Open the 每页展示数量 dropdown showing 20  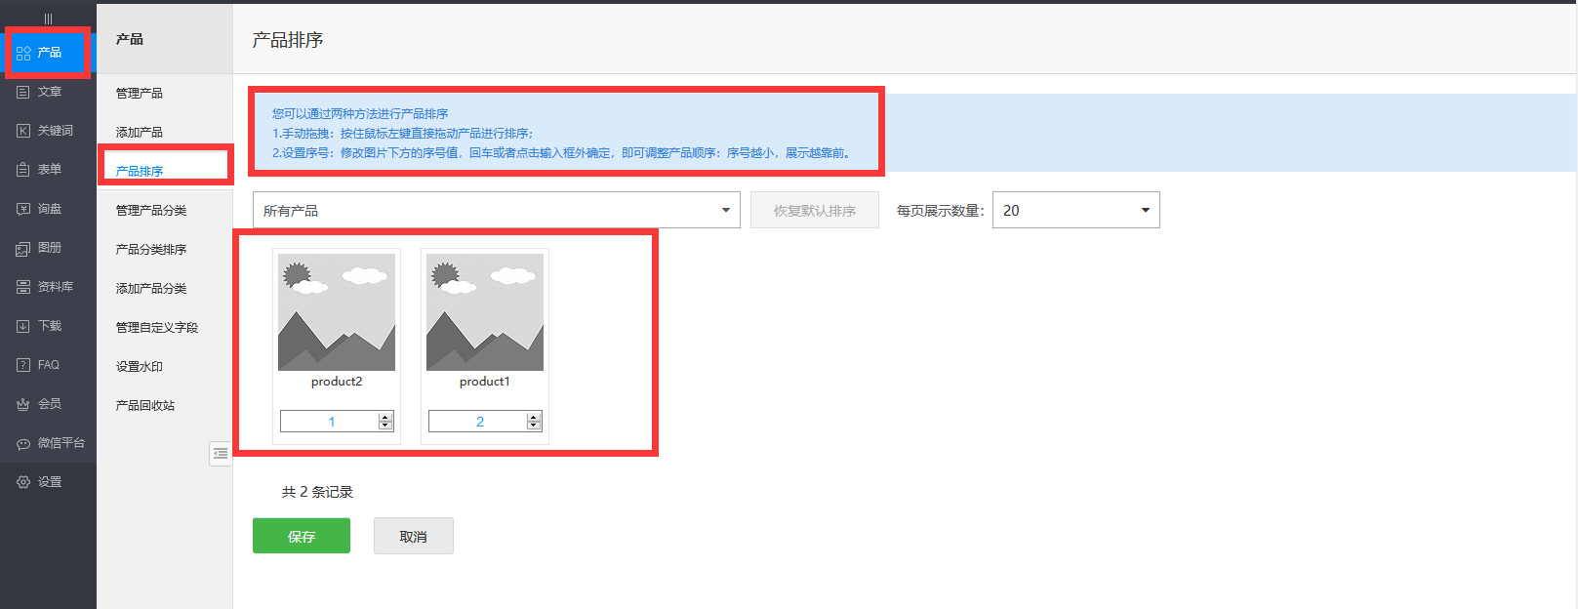(x=1075, y=210)
